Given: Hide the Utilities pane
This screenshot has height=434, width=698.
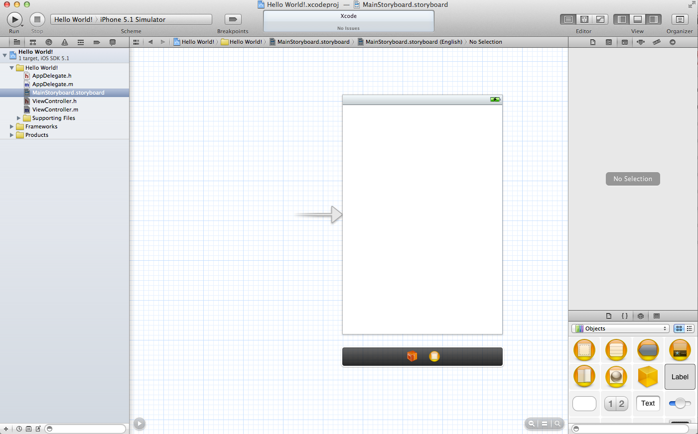Looking at the screenshot, I should (x=654, y=19).
